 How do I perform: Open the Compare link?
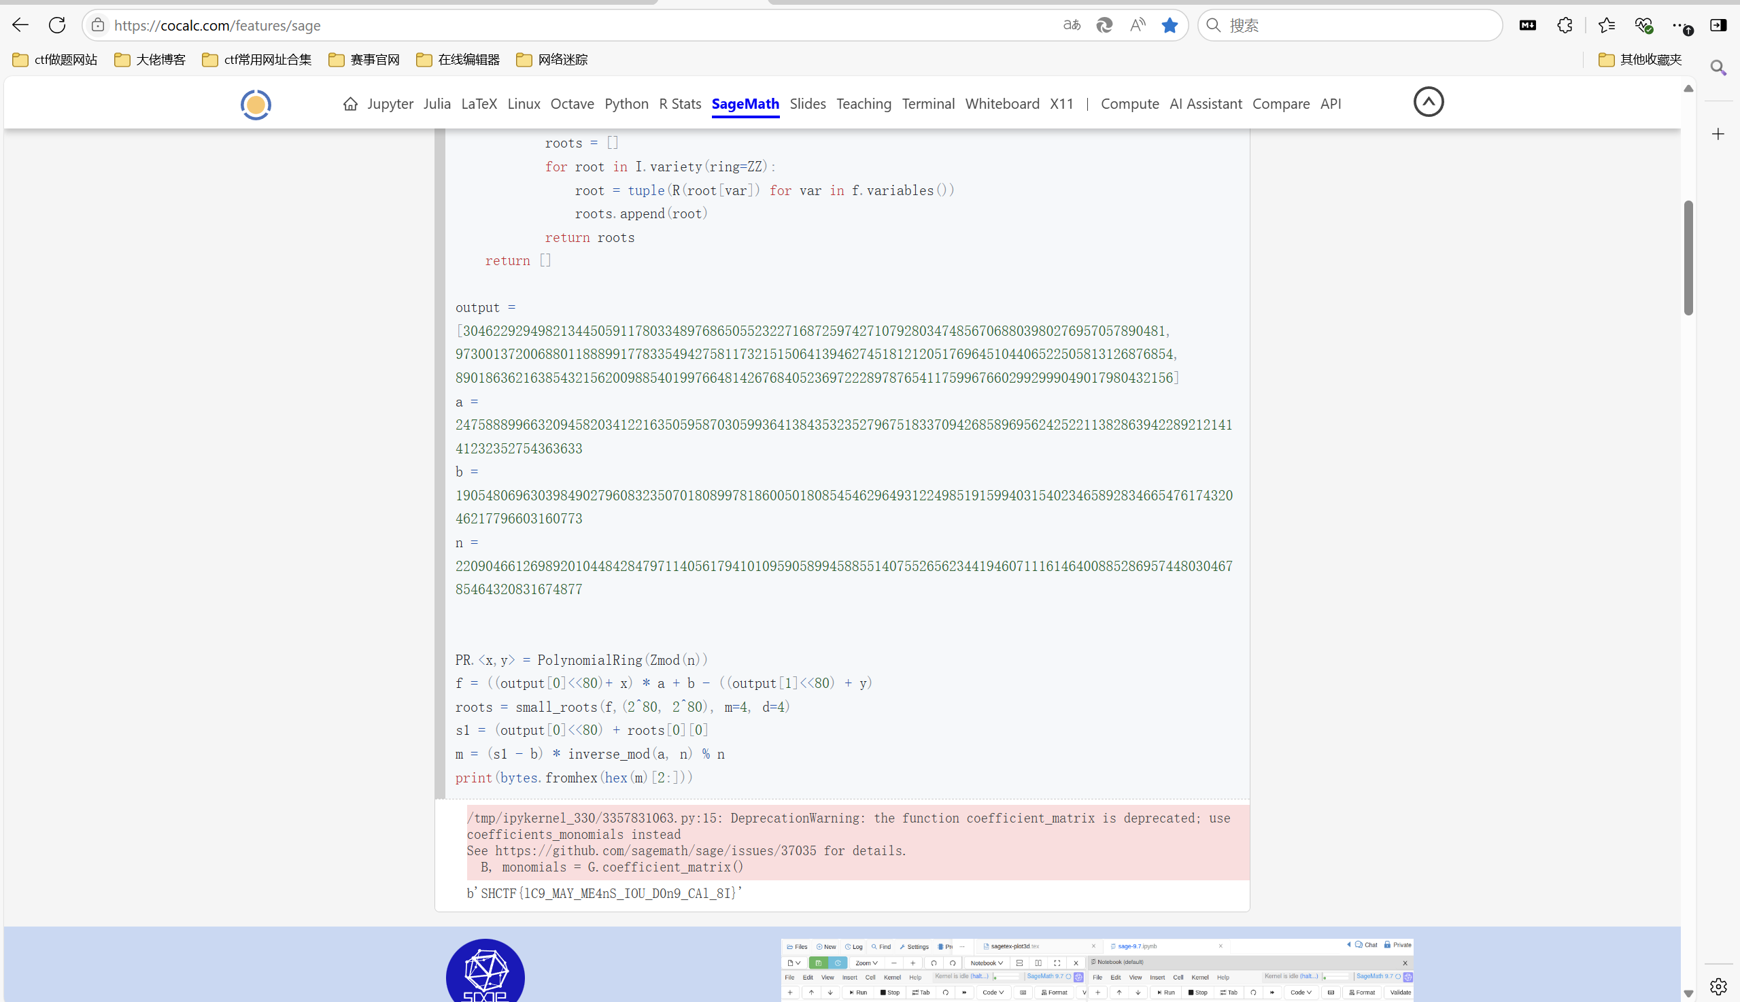(1281, 104)
